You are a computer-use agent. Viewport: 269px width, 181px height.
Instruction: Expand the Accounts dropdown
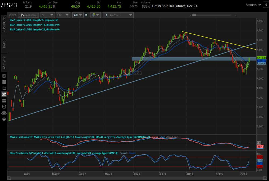pyautogui.click(x=253, y=5)
